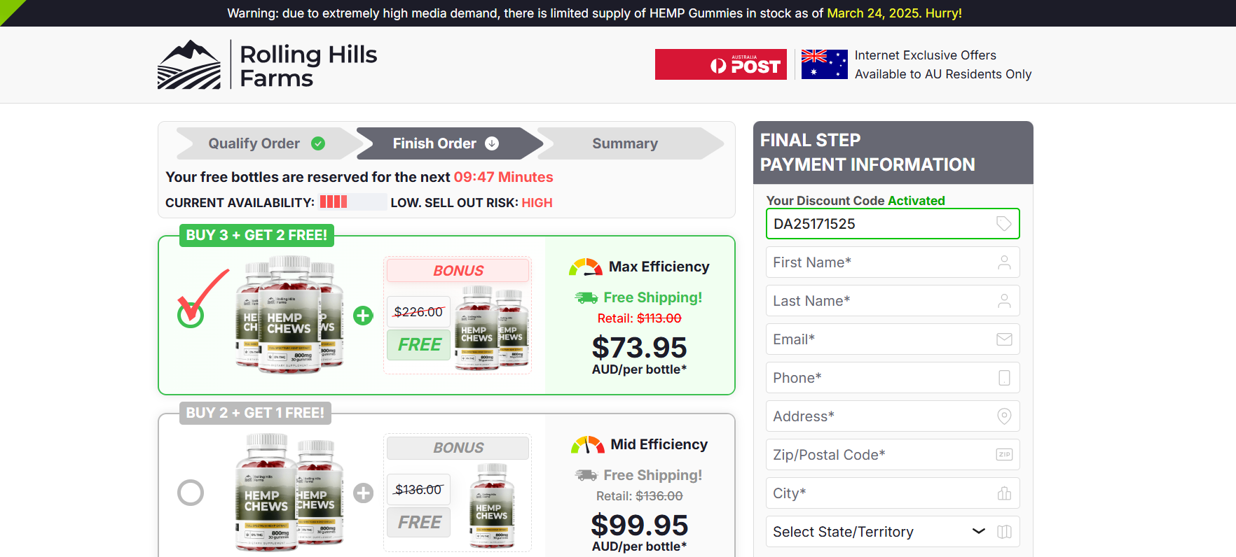The height and width of the screenshot is (557, 1236).
Task: Click the Mid Efficiency bonus bottle thumbnail
Action: (x=492, y=505)
